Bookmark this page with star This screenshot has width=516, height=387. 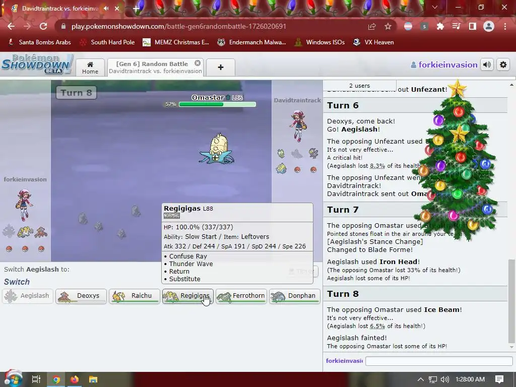388,26
